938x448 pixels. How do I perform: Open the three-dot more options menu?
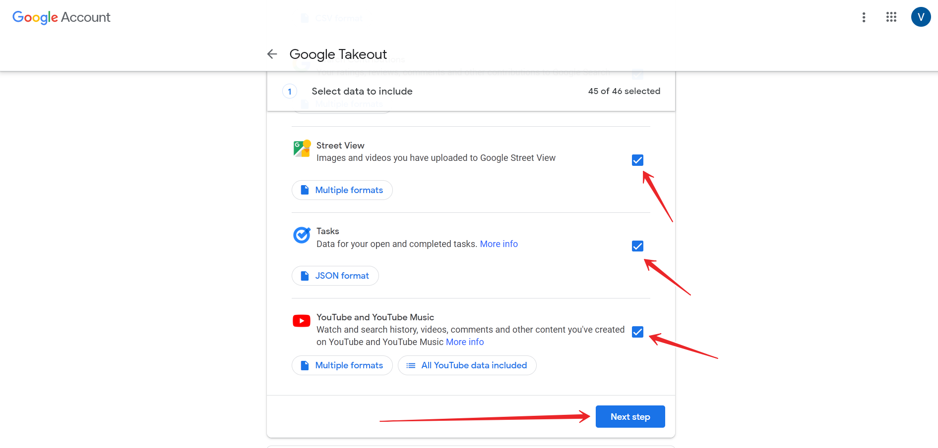pos(864,17)
